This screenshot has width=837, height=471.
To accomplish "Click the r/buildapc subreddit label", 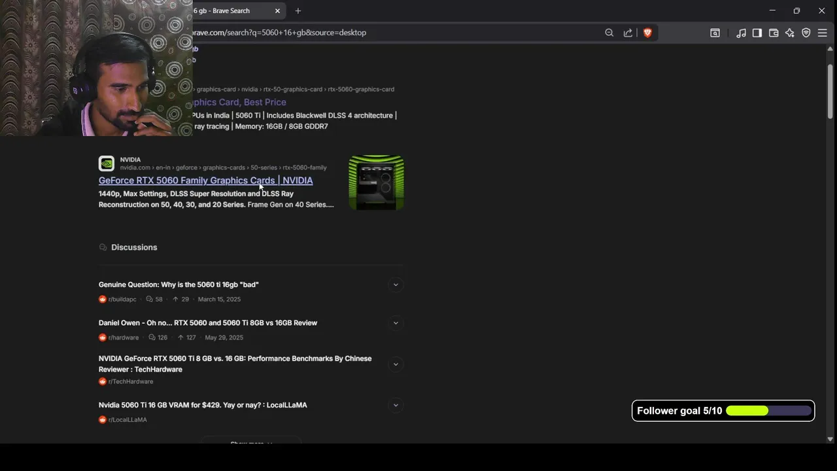I will [122, 300].
